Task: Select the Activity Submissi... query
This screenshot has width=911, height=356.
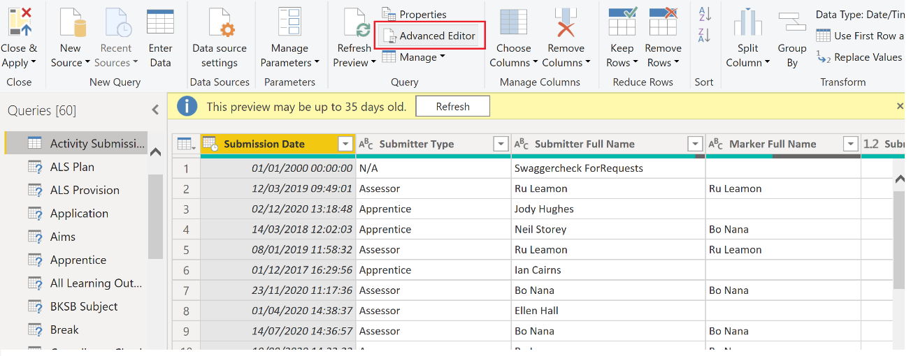Action: (x=76, y=143)
